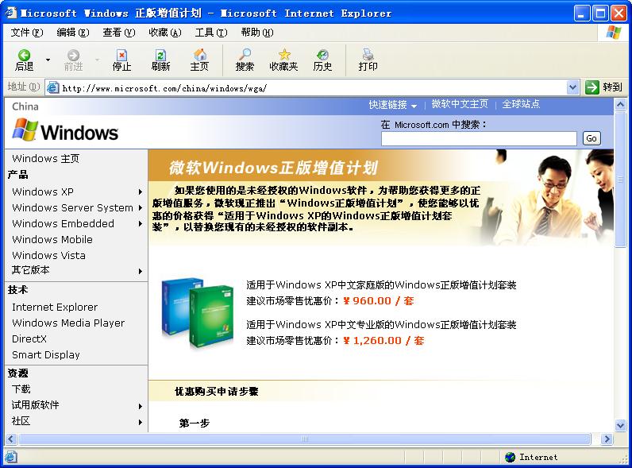Image resolution: width=632 pixels, height=468 pixels.
Task: Expand the 试用版软件 submenu arrow
Action: pos(141,406)
